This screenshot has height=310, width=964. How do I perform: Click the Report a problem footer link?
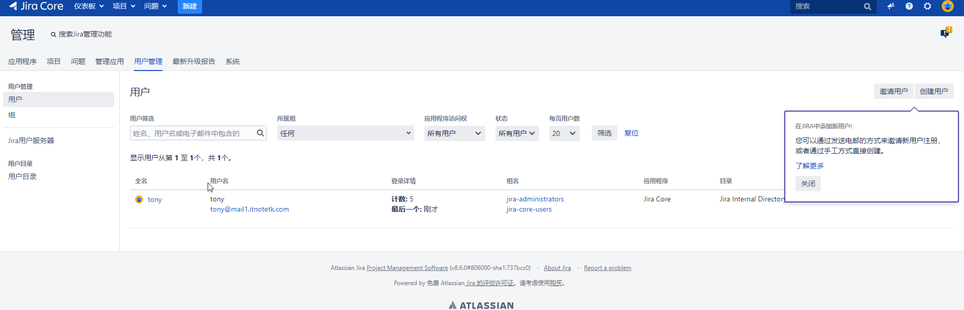[x=608, y=268]
